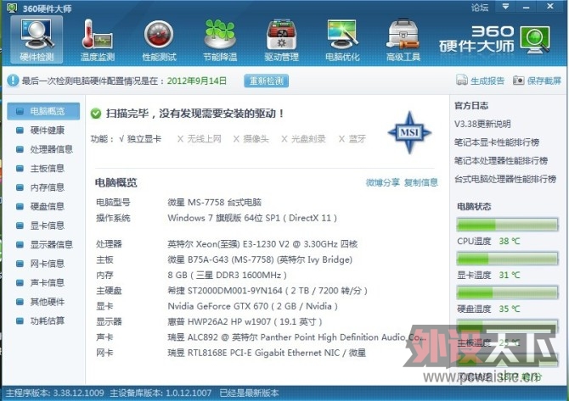
Task: Open the title bar dropdown menu arrow
Action: 505,7
